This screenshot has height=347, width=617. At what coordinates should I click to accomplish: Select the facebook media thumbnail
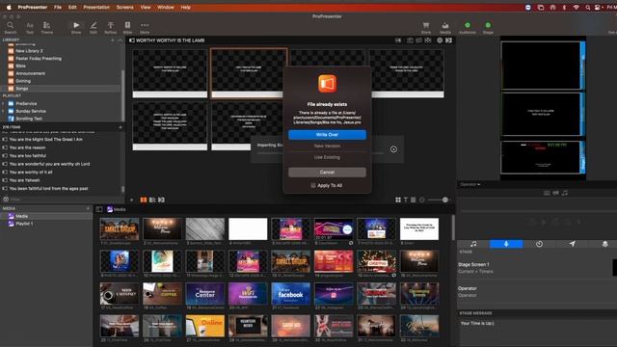[290, 293]
